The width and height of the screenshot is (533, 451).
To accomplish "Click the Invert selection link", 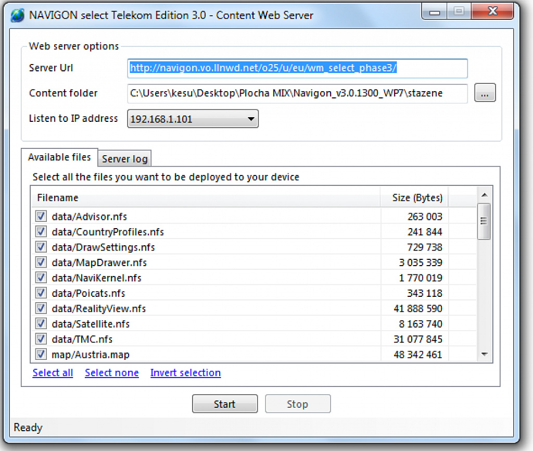I will pyautogui.click(x=186, y=373).
